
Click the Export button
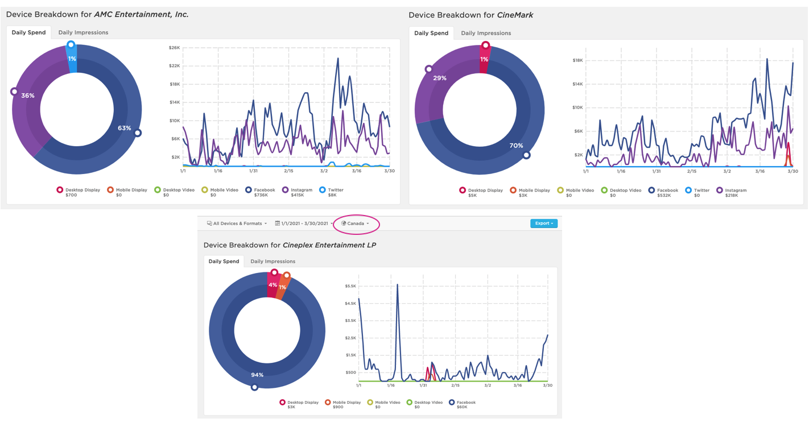click(544, 224)
